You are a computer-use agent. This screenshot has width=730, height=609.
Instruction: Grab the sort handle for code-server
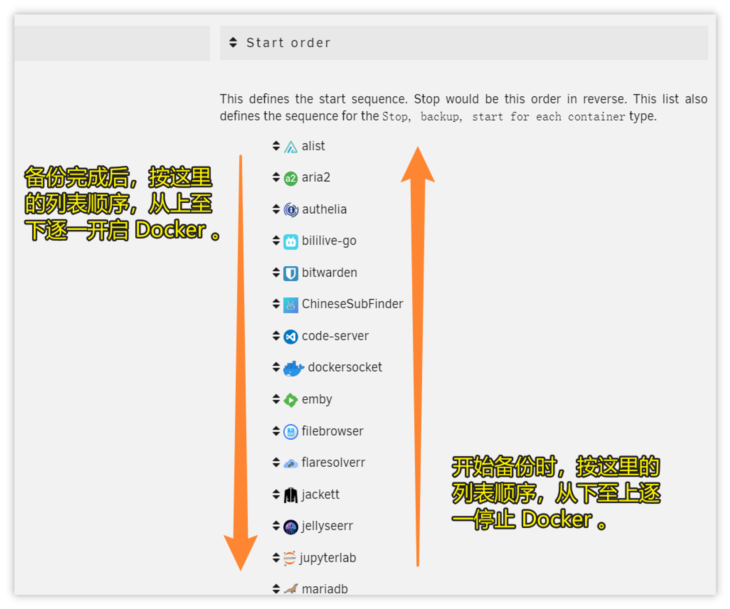click(276, 336)
